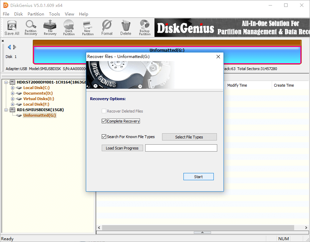The image size is (310, 242).
Task: Close the disk map pane with x
Action: click(3, 41)
